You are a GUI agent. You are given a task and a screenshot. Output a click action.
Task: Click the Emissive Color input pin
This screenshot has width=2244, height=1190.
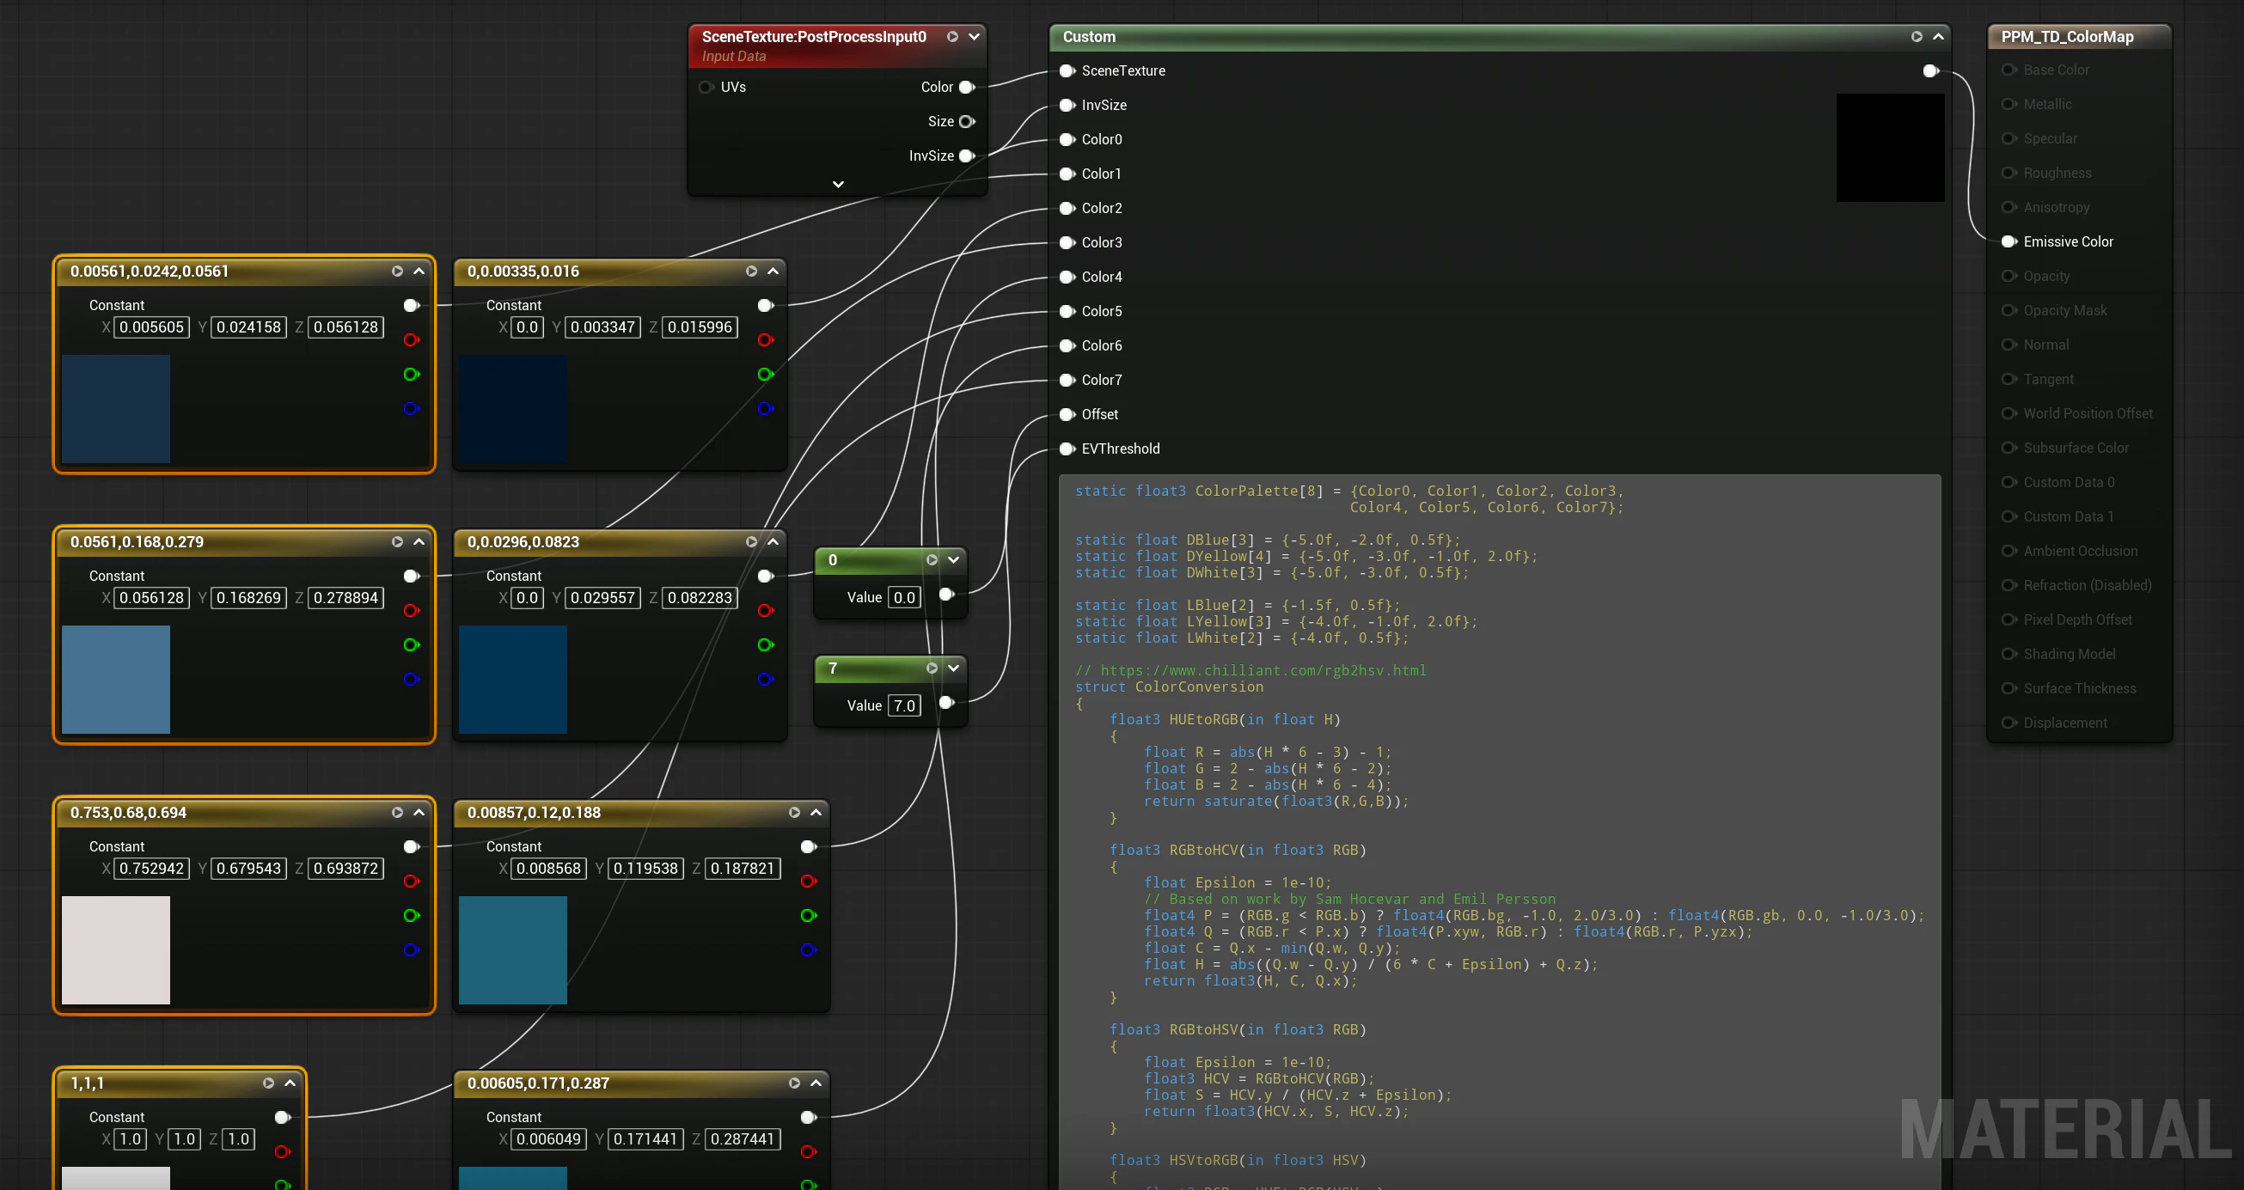2009,241
